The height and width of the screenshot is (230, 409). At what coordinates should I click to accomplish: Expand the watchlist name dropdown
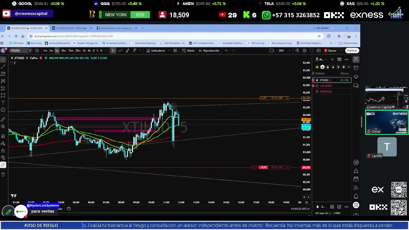pyautogui.click(x=325, y=59)
